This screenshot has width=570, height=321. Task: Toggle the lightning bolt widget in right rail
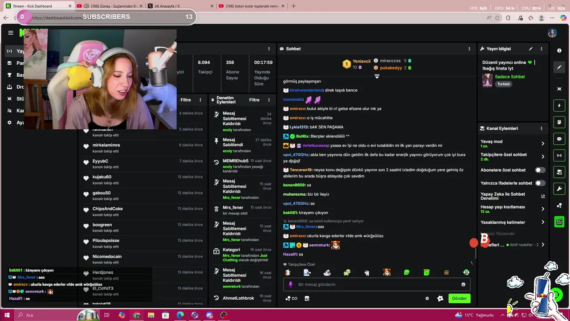click(x=559, y=106)
